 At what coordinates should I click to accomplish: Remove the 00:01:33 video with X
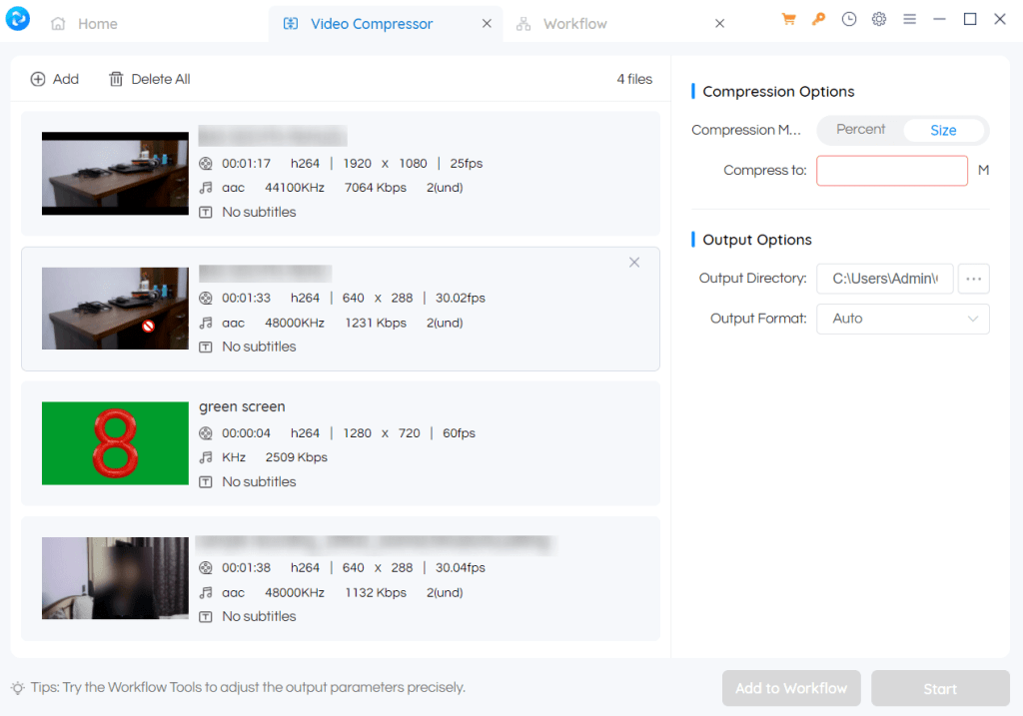coord(634,263)
